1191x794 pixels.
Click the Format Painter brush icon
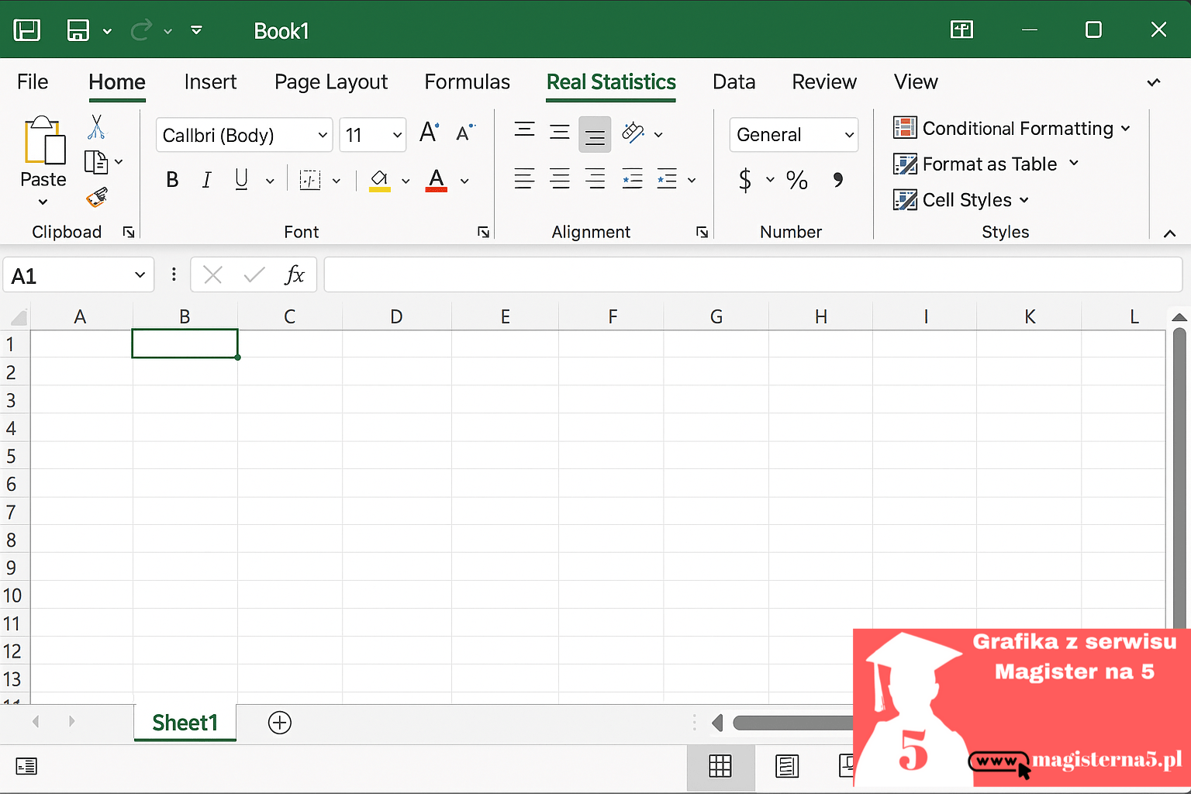tap(97, 198)
